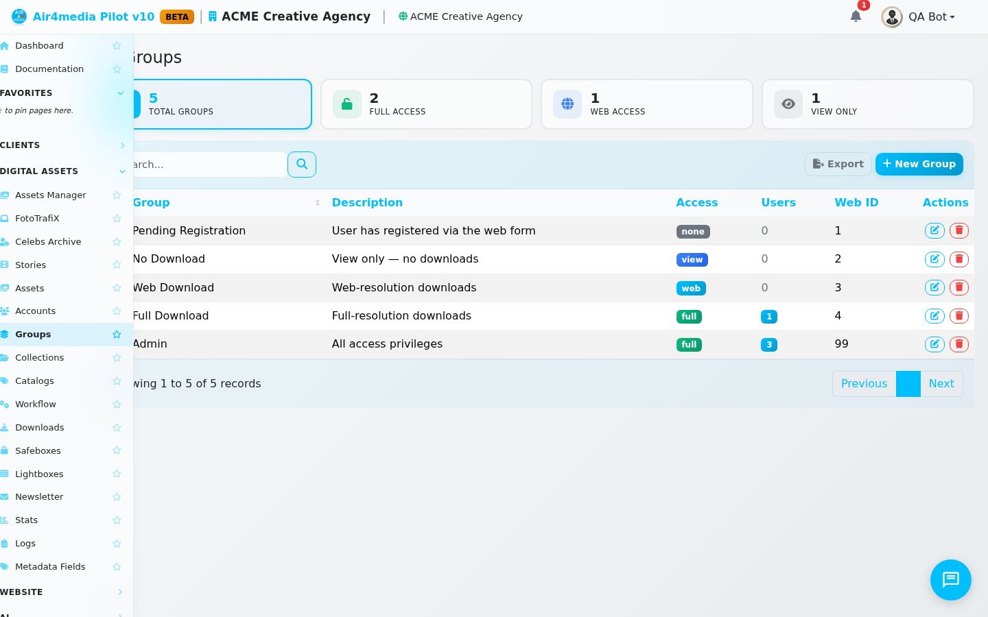The width and height of the screenshot is (988, 617).
Task: Toggle favorite star for Dashboard
Action: tap(117, 46)
